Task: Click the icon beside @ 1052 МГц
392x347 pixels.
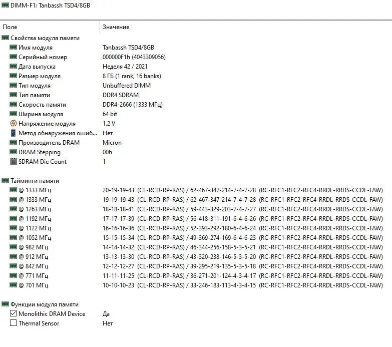Action: (13, 237)
